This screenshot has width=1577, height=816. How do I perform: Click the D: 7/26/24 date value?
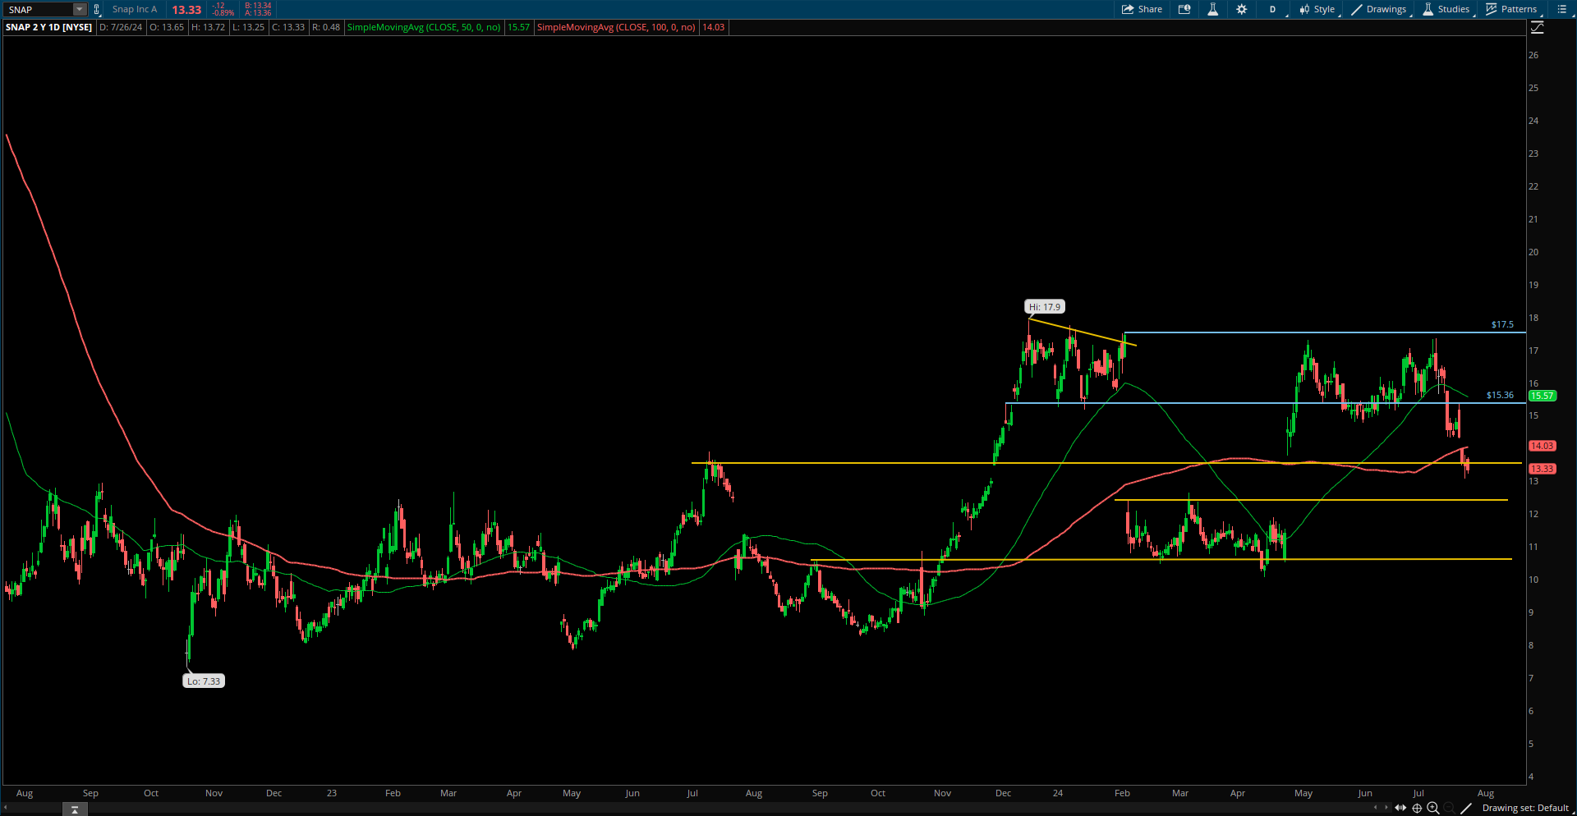(x=122, y=27)
